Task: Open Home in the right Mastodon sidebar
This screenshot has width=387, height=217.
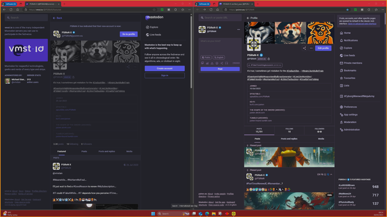Action: pos(345,33)
